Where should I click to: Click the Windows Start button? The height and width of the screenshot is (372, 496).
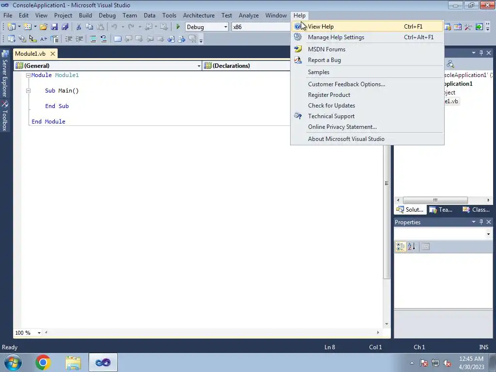(x=13, y=362)
